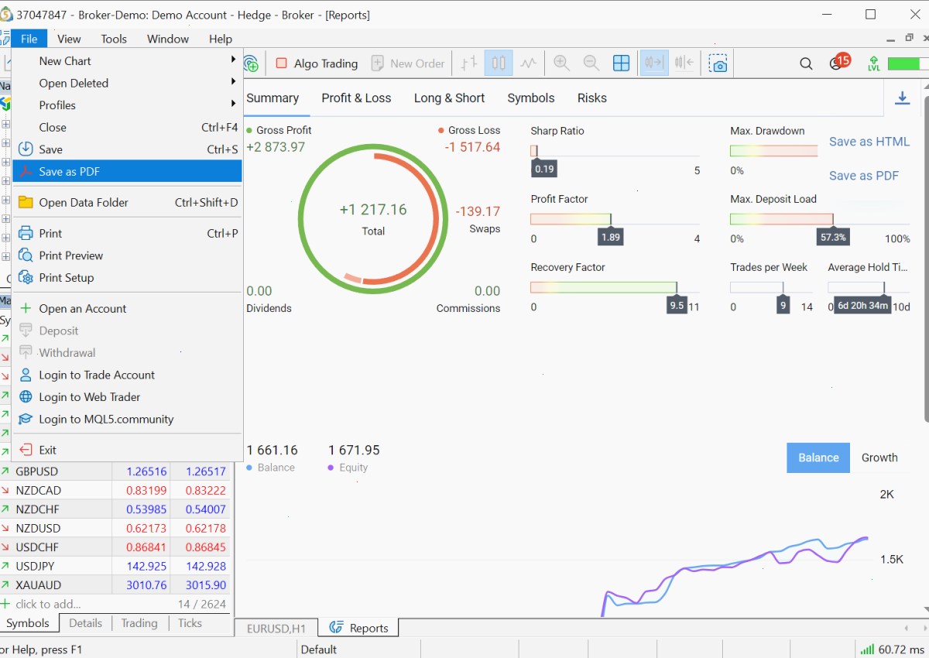The image size is (929, 658).
Task: Select the NZDCHF symbol row
Action: (x=116, y=509)
